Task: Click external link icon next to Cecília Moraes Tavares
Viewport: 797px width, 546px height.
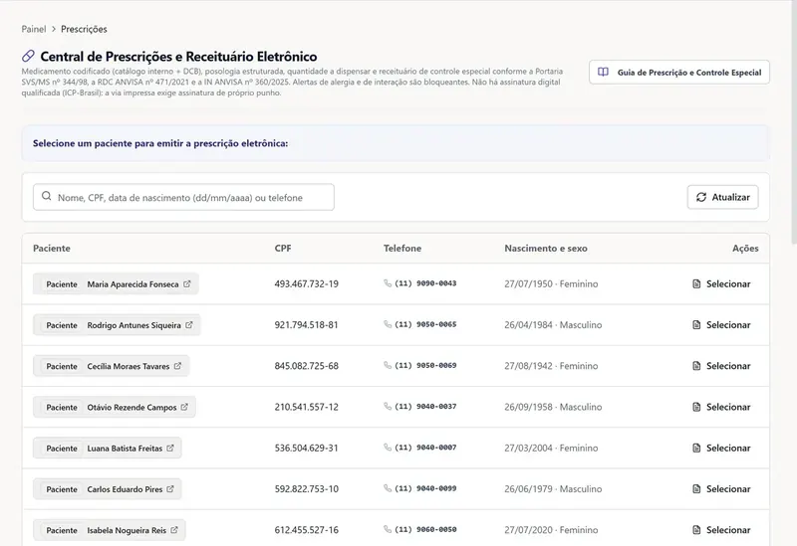Action: click(x=177, y=366)
